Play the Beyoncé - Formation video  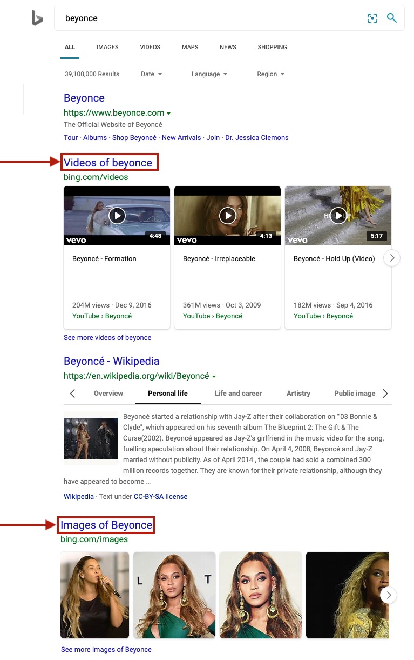(x=117, y=216)
